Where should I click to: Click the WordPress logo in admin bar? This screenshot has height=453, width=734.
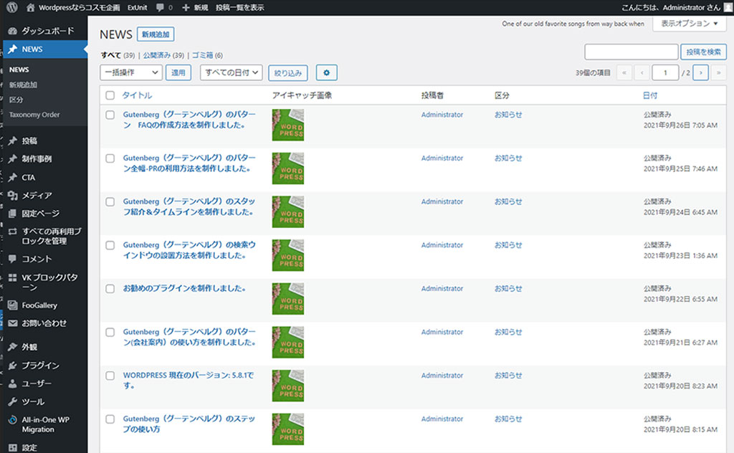[12, 7]
